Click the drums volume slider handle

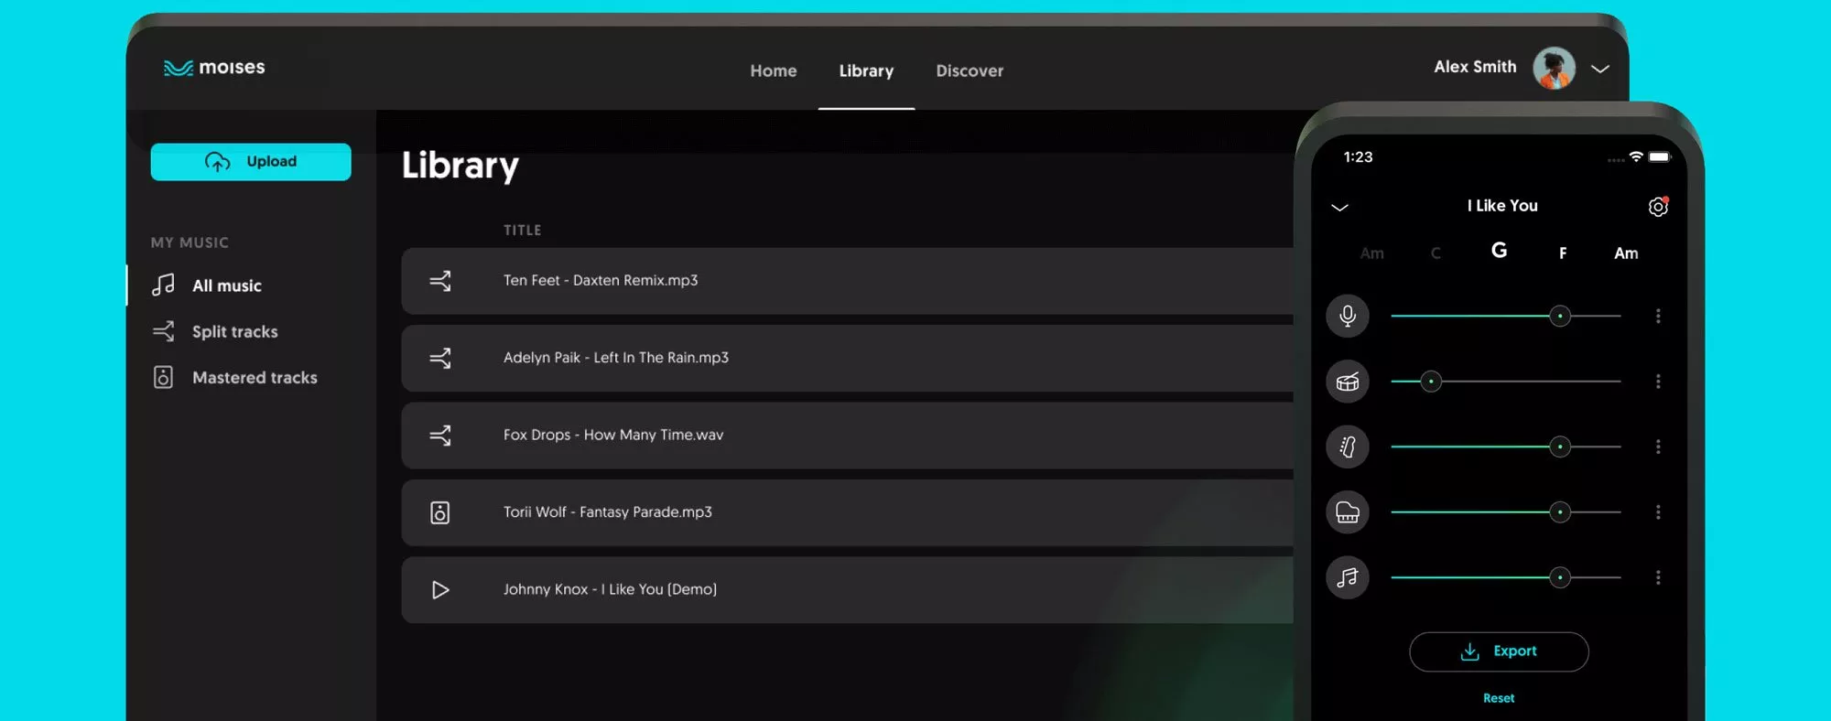[1431, 382]
